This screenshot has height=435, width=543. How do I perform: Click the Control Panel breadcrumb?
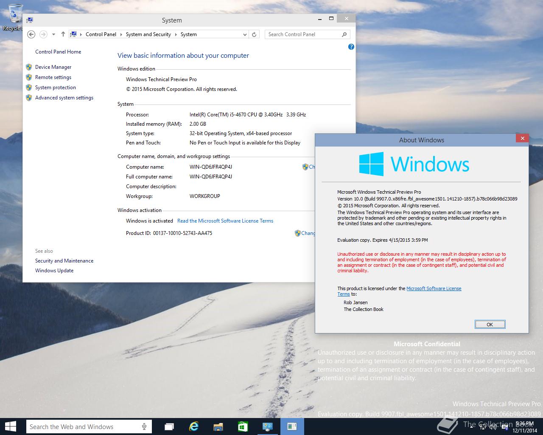[101, 34]
